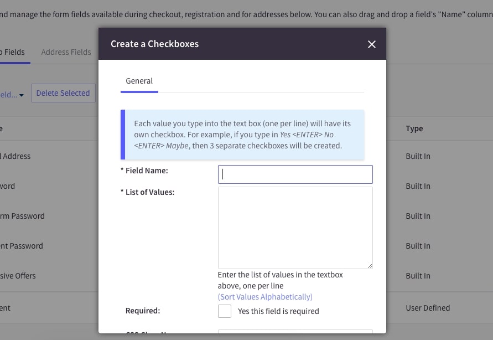Screen dimensions: 493x340
Task: Focus the Field Name text input
Action: pyautogui.click(x=295, y=174)
